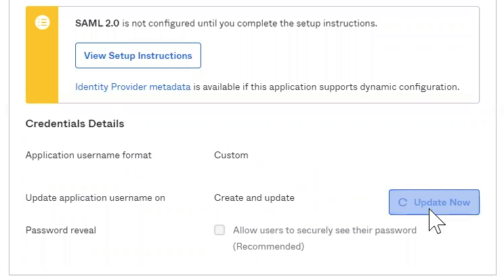Click the (Recommended) text under the checkbox
This screenshot has width=504, height=280.
268,247
